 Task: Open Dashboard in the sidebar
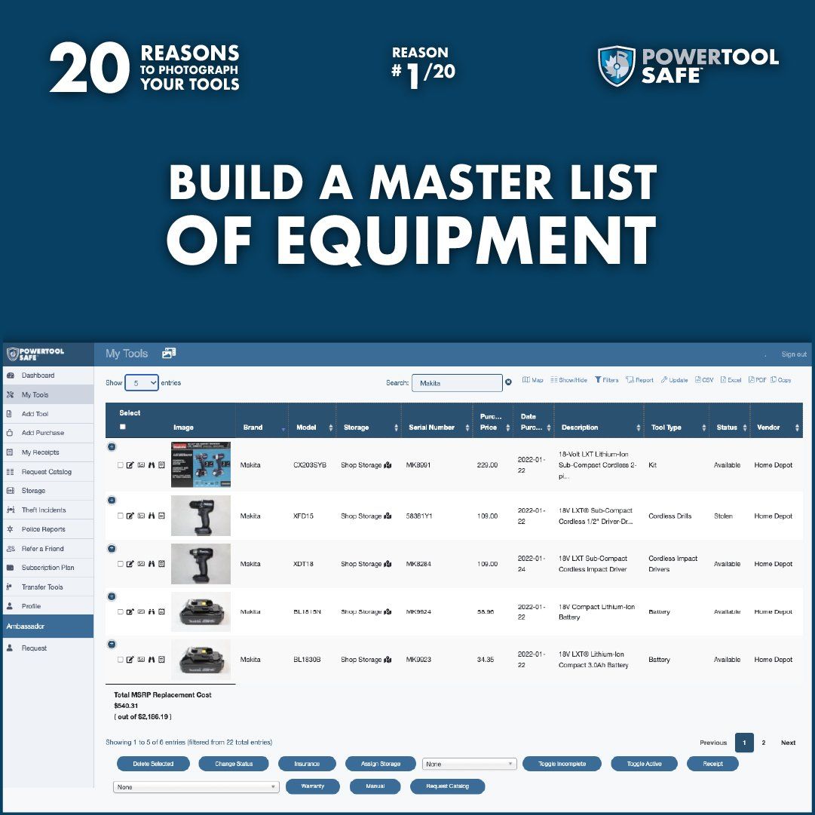[47, 375]
